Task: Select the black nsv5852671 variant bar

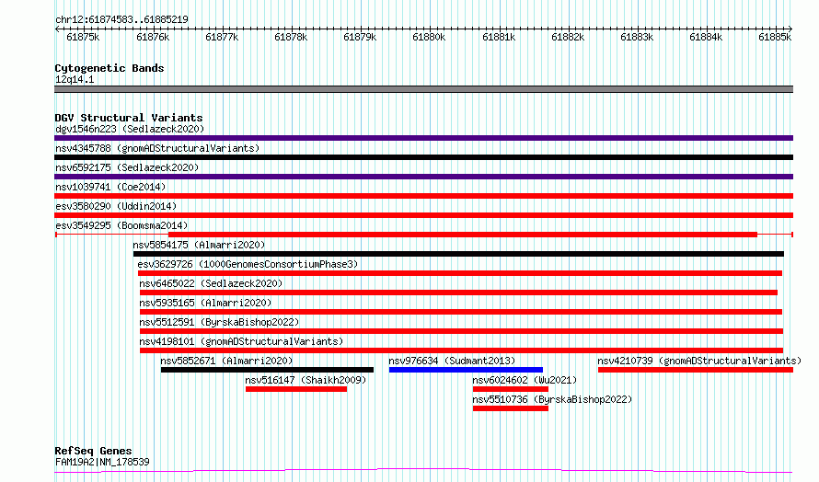Action: (267, 370)
